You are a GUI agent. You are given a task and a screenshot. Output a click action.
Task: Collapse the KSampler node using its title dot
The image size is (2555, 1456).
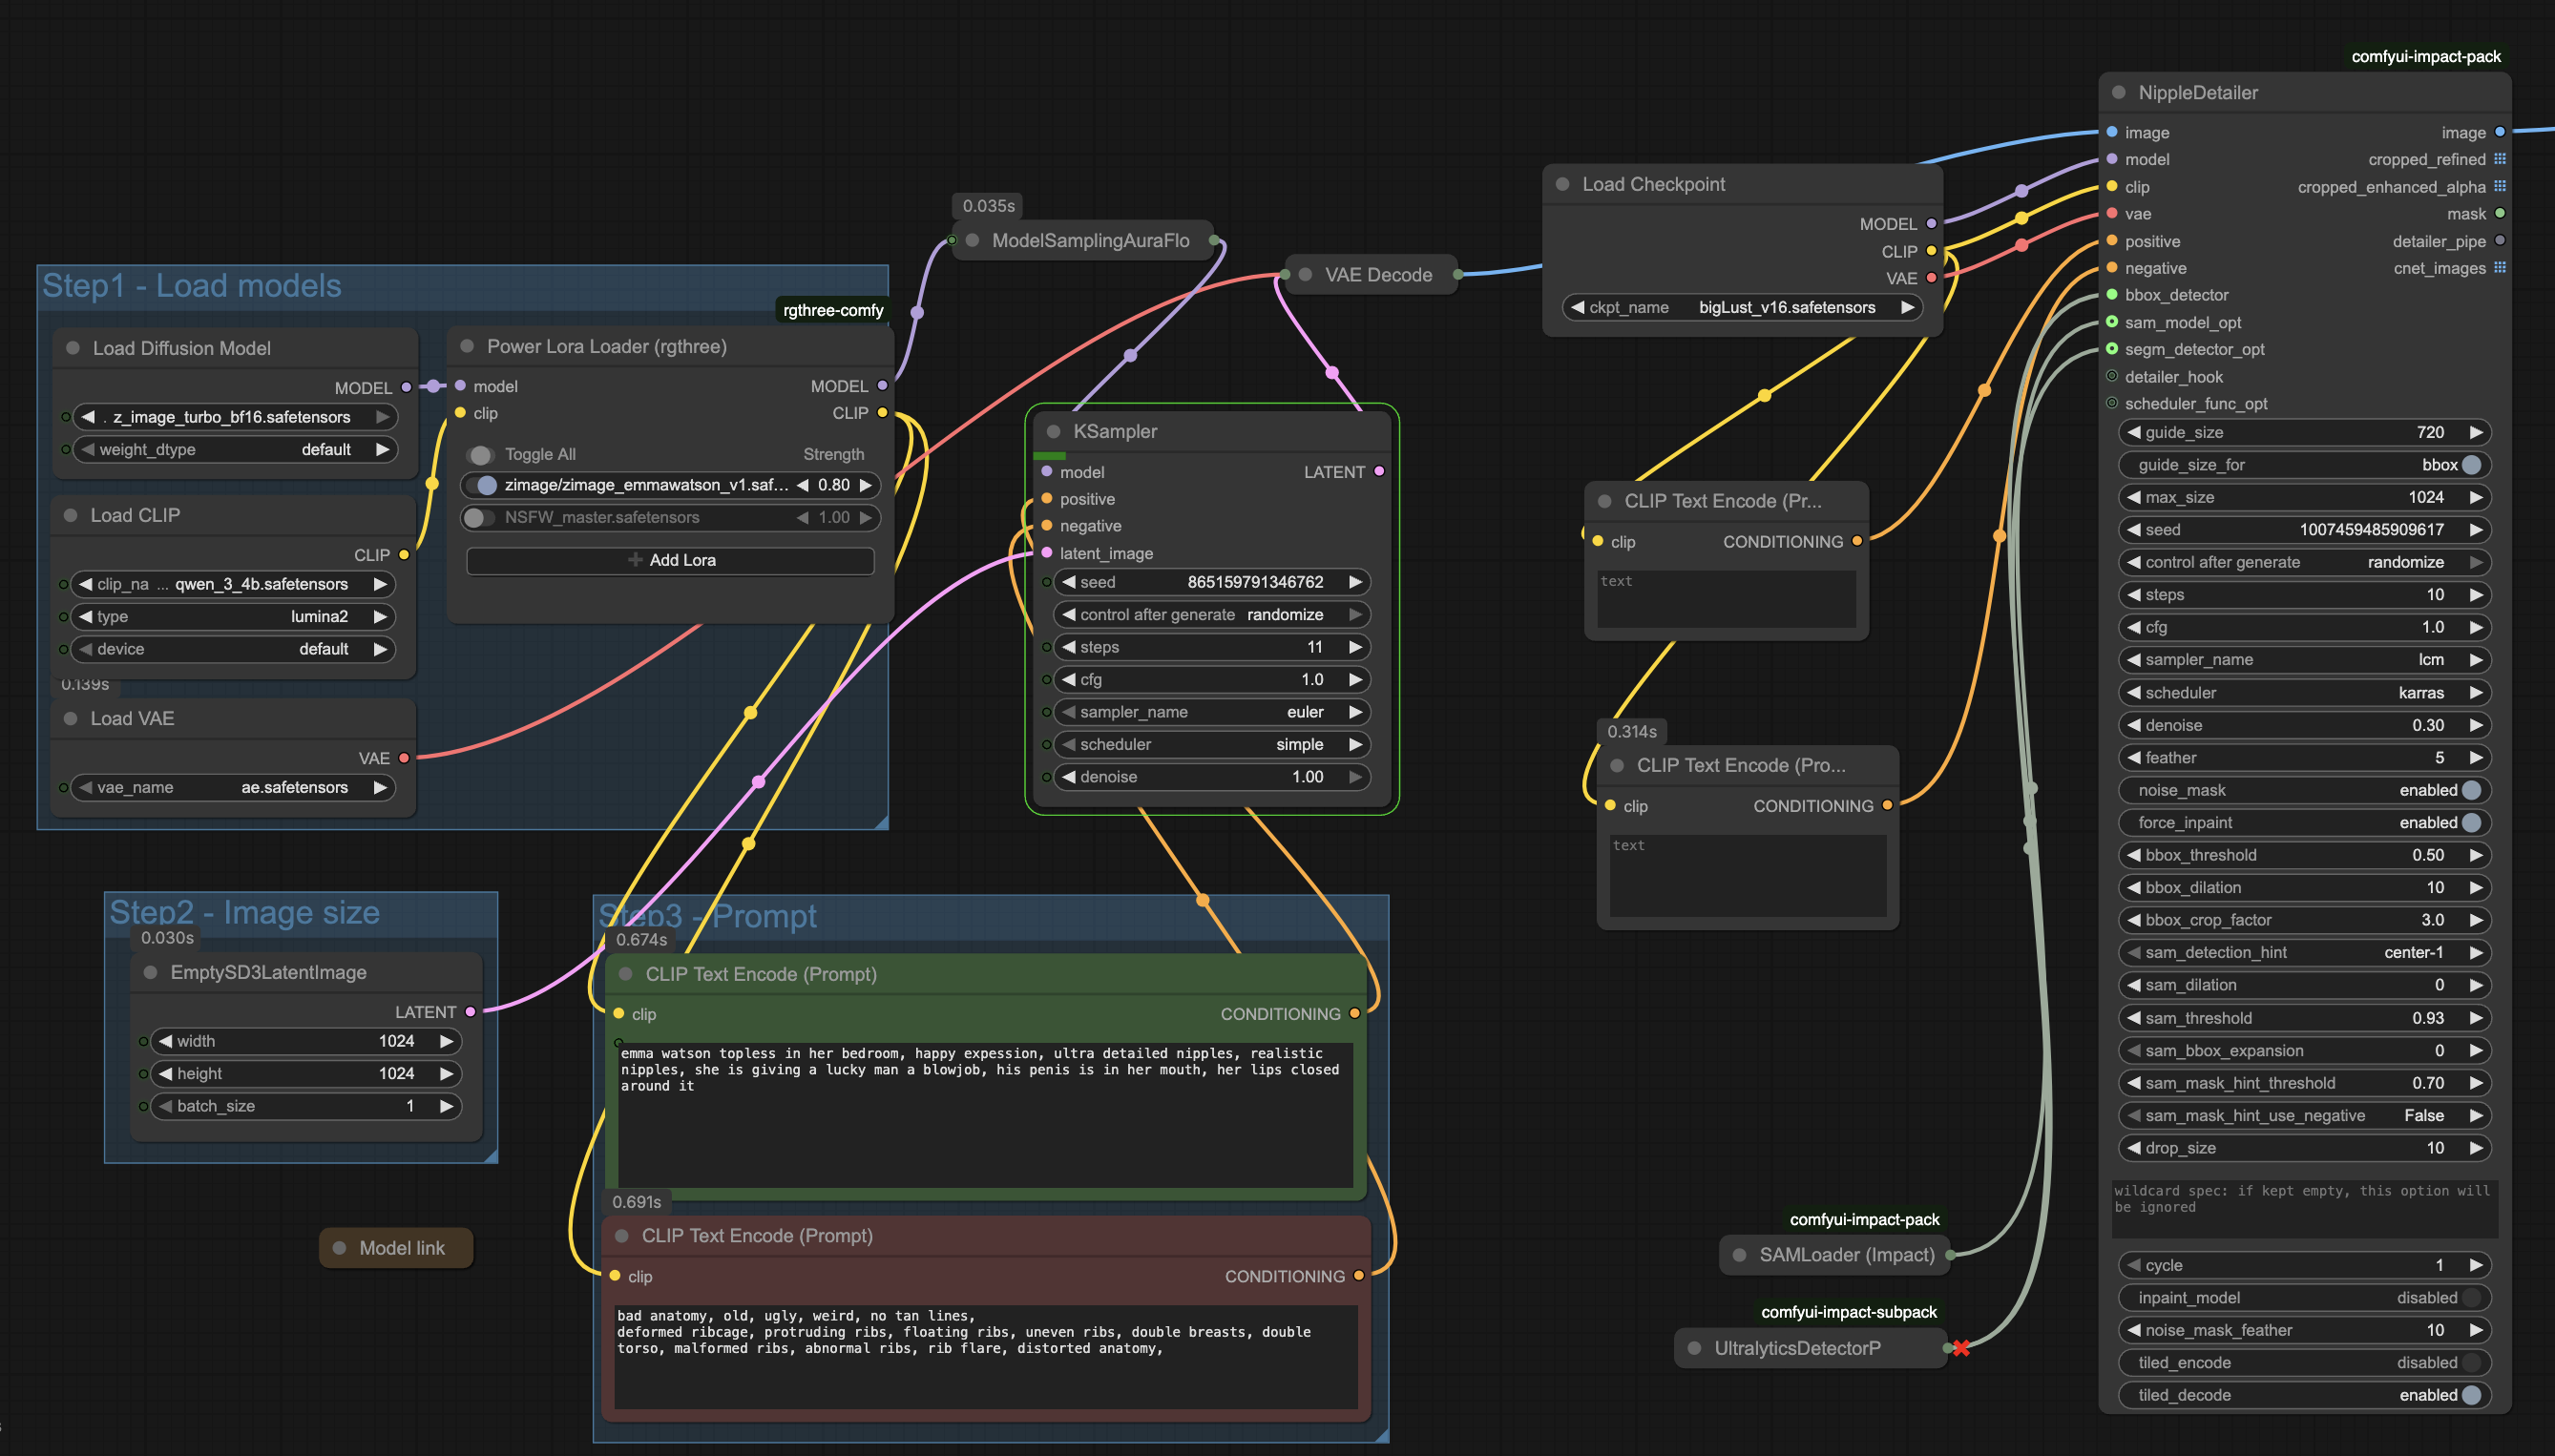1053,431
